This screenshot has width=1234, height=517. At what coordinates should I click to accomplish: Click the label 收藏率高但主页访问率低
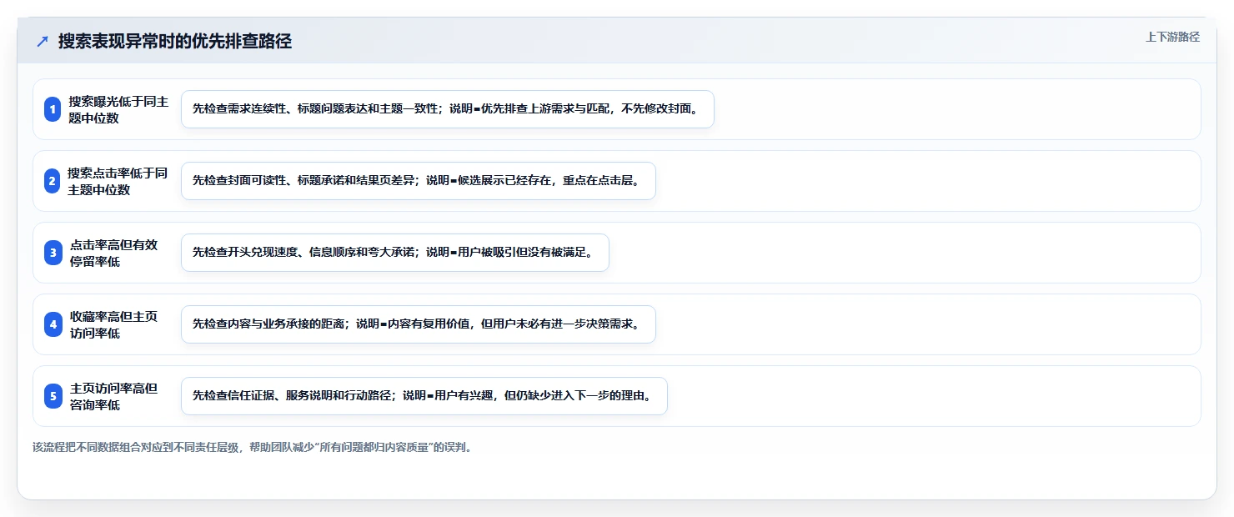point(114,324)
